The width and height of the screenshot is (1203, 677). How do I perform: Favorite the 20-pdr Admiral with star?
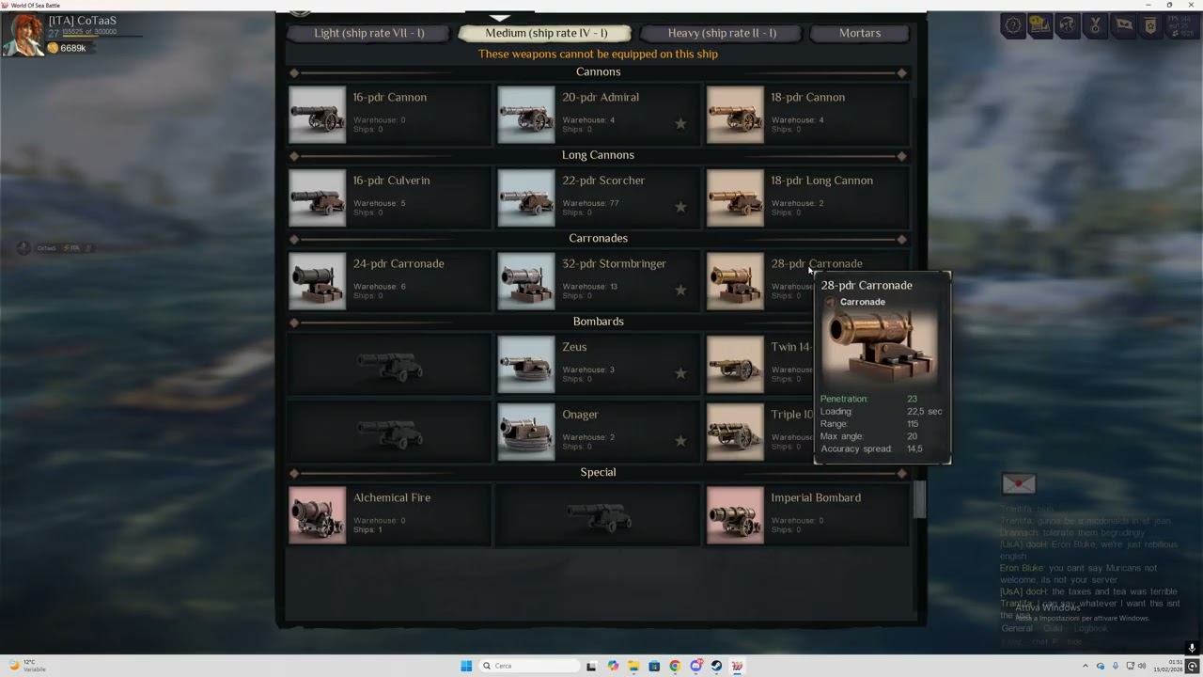coord(680,123)
